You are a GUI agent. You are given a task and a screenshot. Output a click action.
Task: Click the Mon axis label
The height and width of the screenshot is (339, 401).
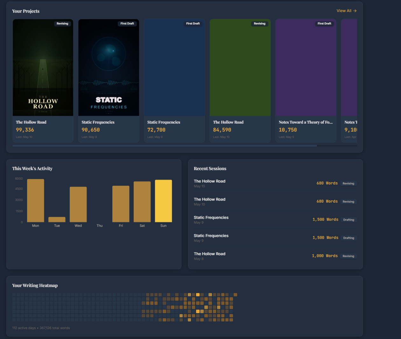pos(36,226)
